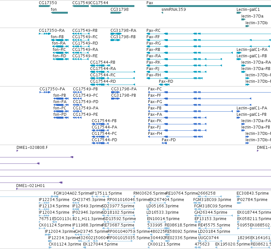271x249 pixels.
Task: Select the CG17350 gene bar
Action: tap(45, 6)
